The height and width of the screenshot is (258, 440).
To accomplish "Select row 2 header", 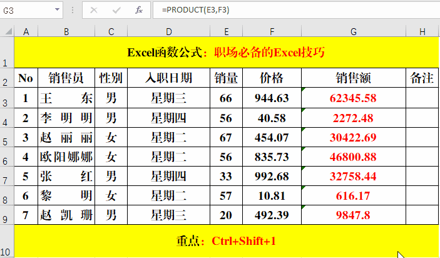I will click(7, 78).
